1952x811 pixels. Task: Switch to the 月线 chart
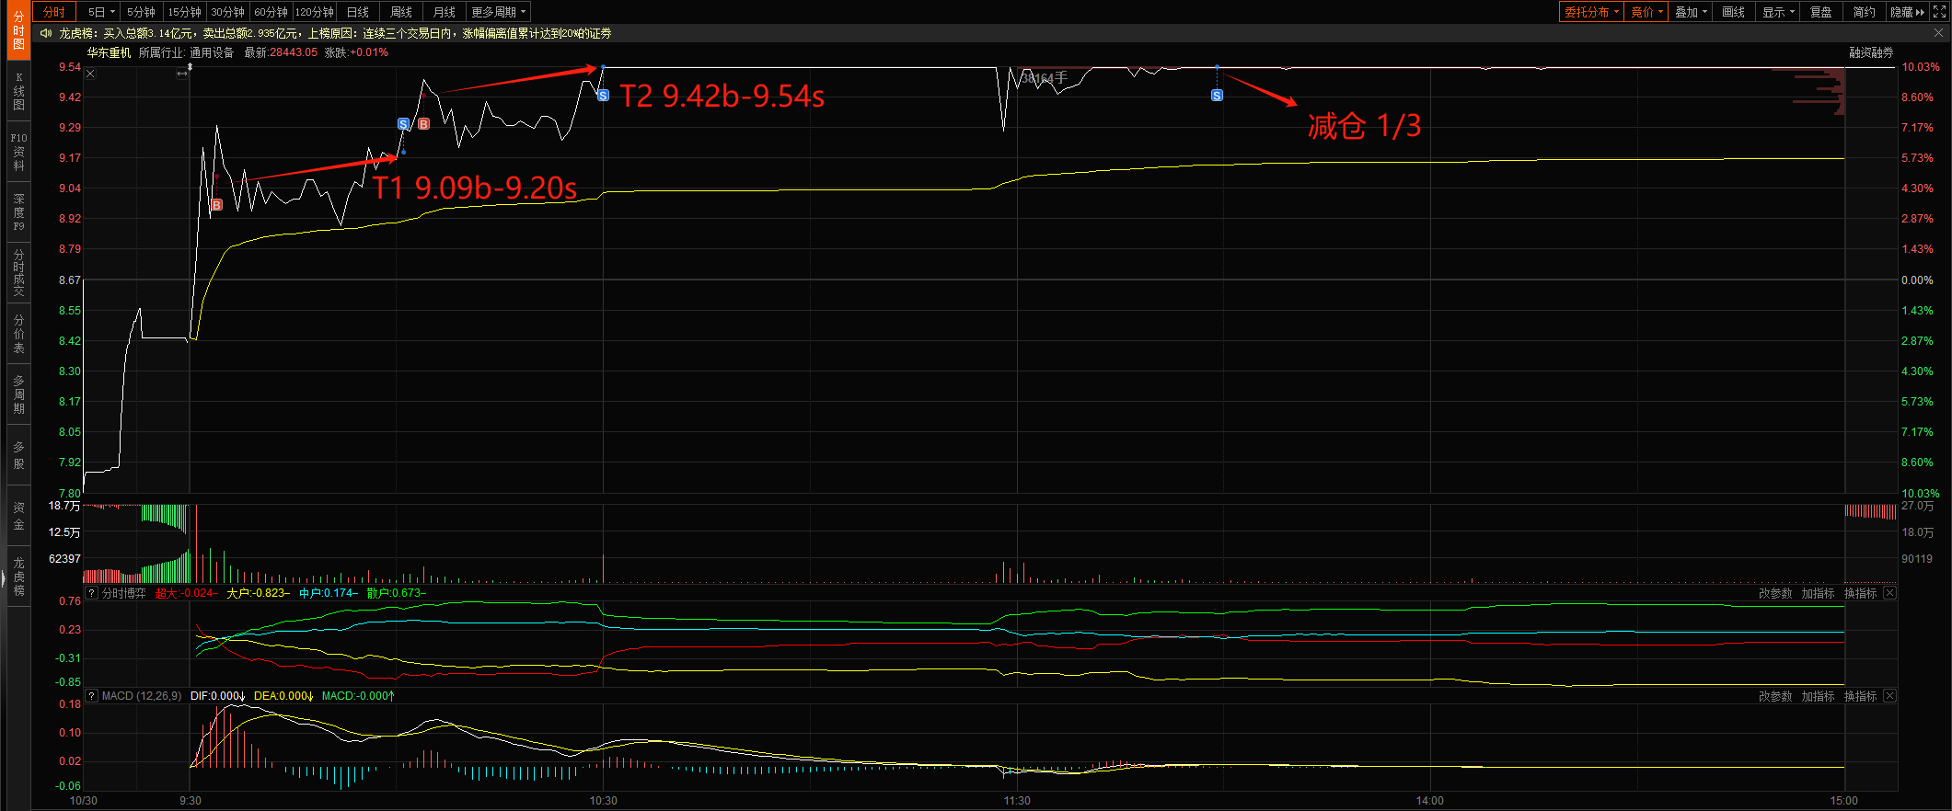pos(445,12)
